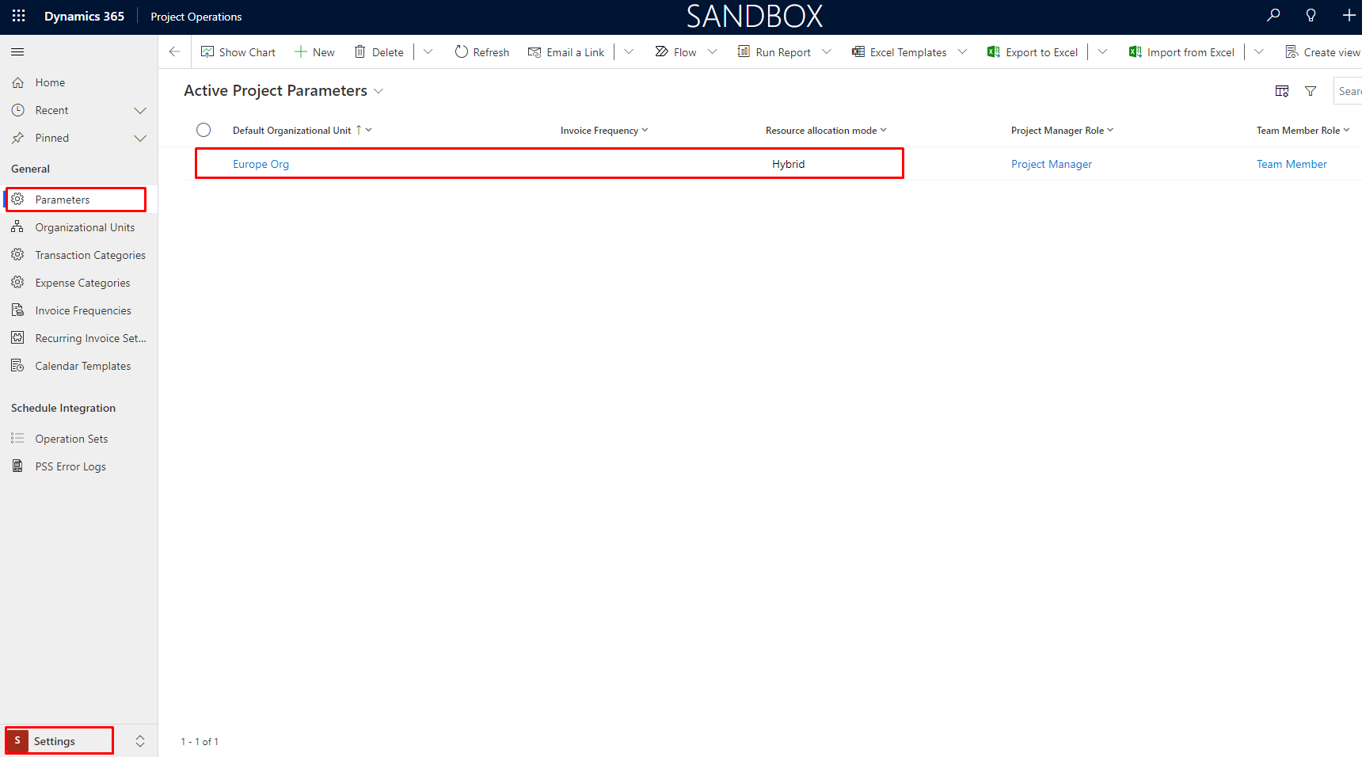
Task: Click the search magnifier icon in header
Action: pyautogui.click(x=1273, y=16)
